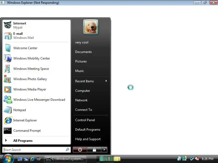
Task: Open the very cool user folder
Action: [82, 42]
